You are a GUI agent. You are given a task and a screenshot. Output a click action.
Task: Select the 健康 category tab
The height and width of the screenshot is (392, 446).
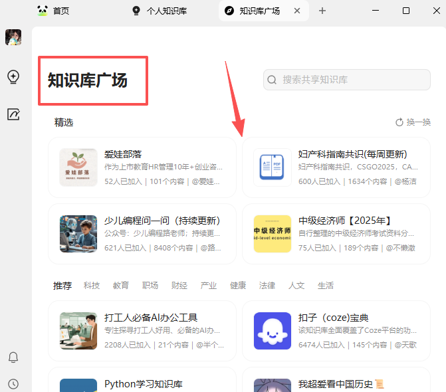click(x=238, y=286)
